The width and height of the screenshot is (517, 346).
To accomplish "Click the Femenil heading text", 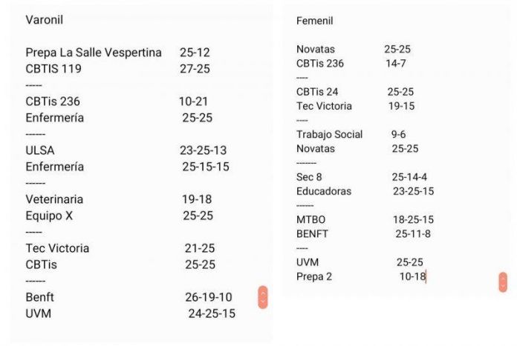I will (315, 20).
